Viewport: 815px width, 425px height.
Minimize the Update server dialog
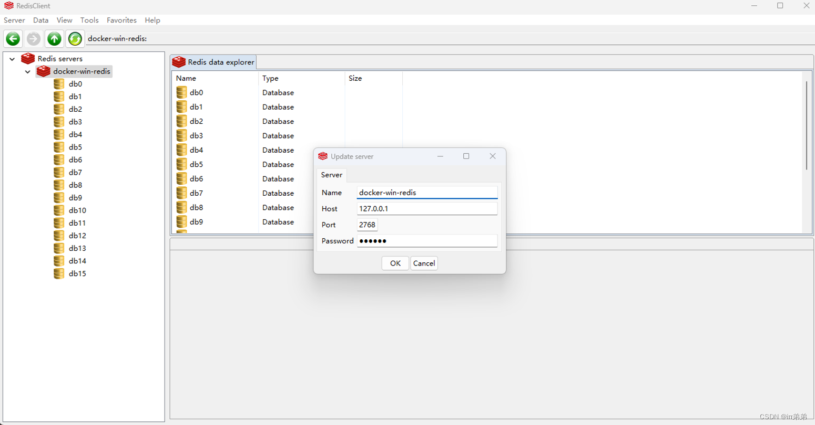click(440, 156)
